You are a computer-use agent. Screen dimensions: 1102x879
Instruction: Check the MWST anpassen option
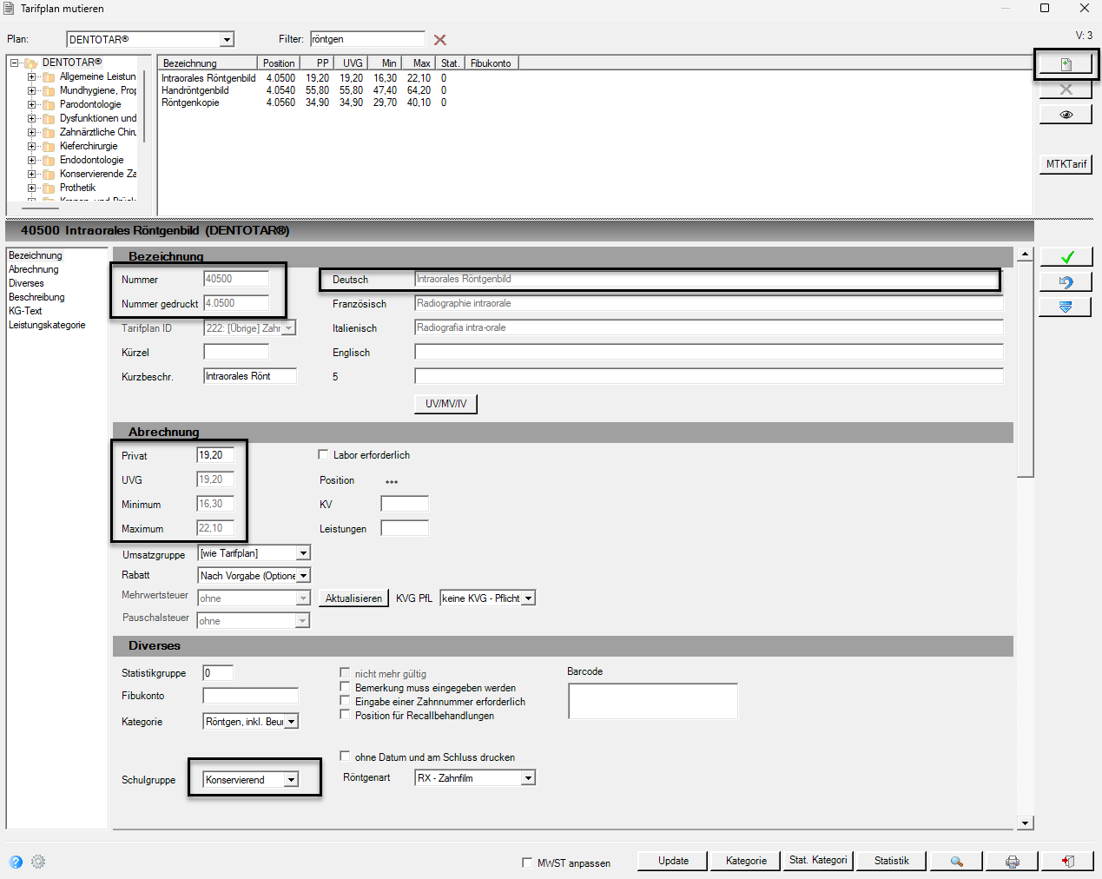coord(527,862)
